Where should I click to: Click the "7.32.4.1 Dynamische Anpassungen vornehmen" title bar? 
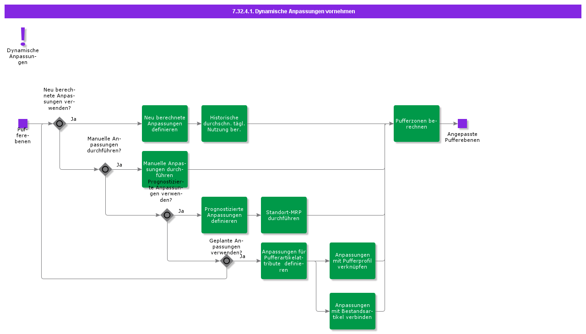click(x=293, y=11)
